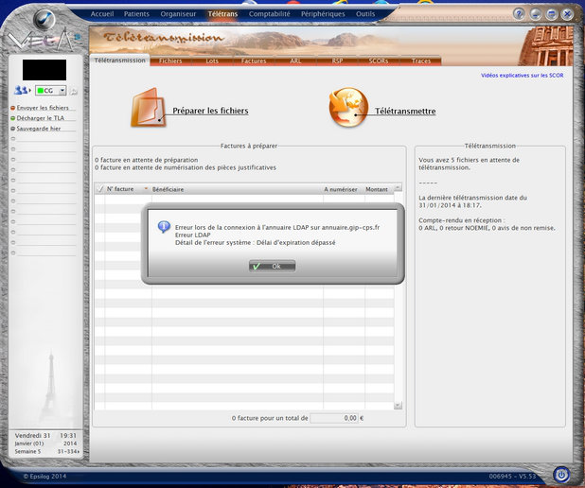585x488 pixels.
Task: Click the 006945 - V5.53 version text
Action: click(512, 476)
